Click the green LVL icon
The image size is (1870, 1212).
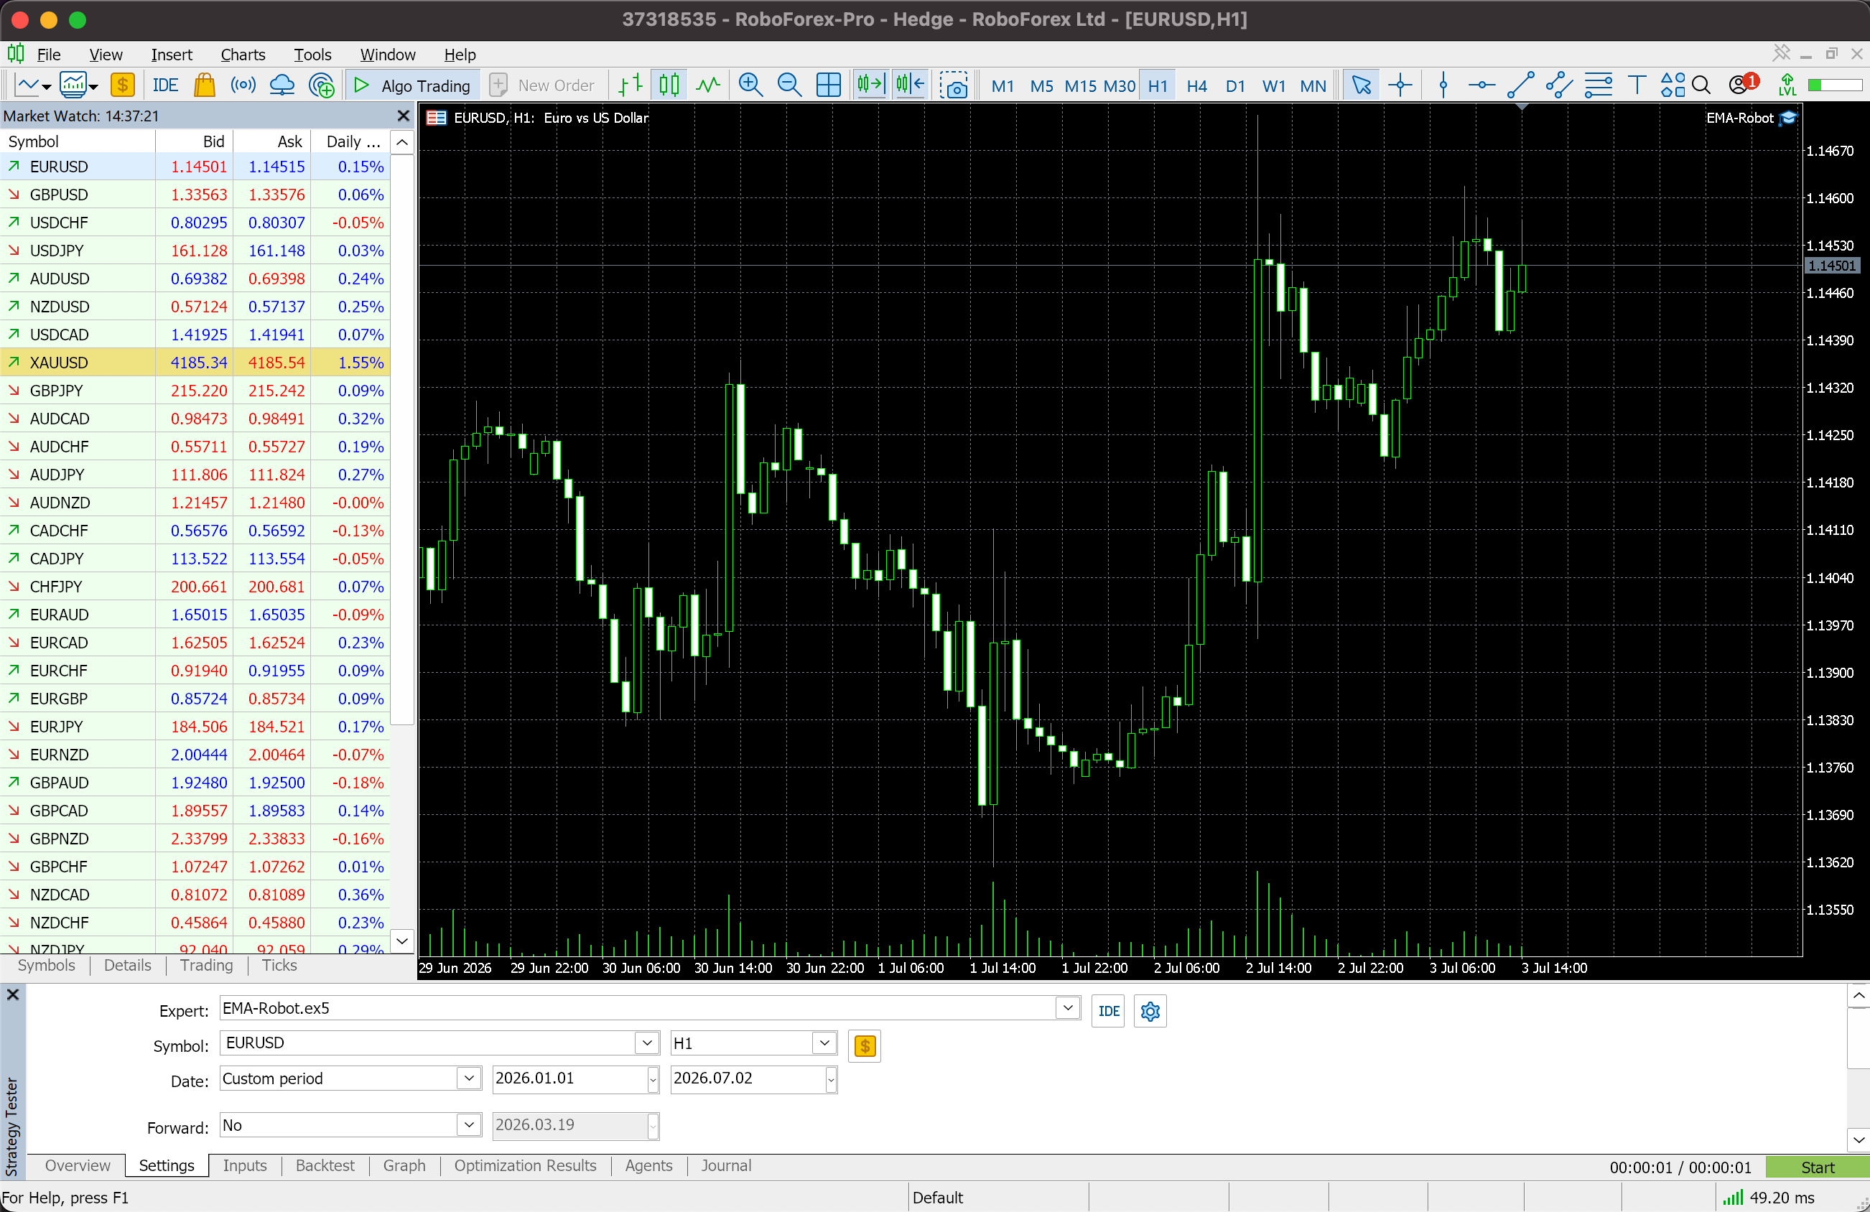(1787, 85)
